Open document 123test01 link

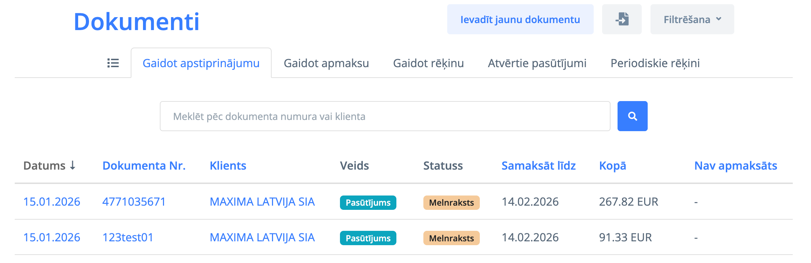point(128,237)
